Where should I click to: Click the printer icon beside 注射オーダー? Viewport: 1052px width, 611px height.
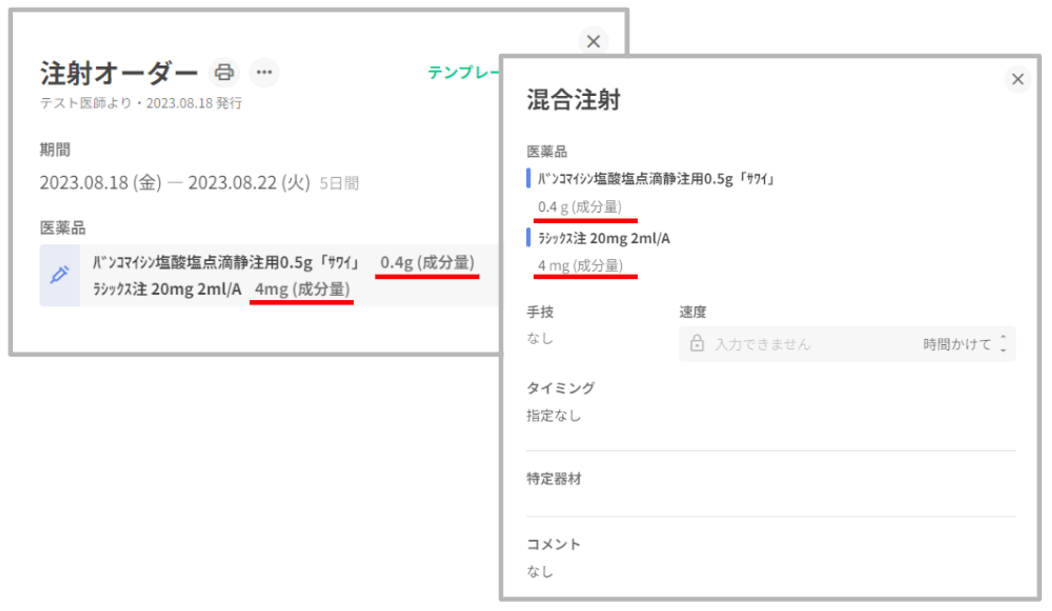pos(224,72)
